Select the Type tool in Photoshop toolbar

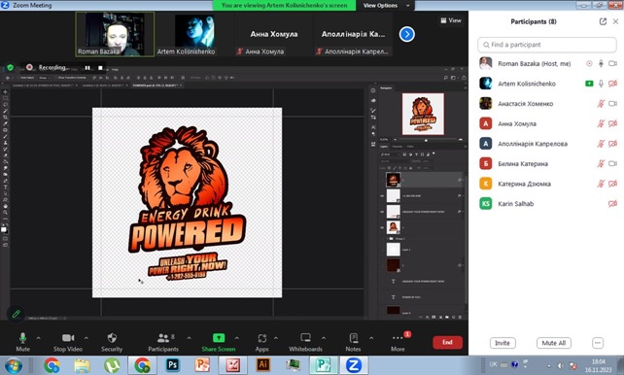tap(5, 187)
